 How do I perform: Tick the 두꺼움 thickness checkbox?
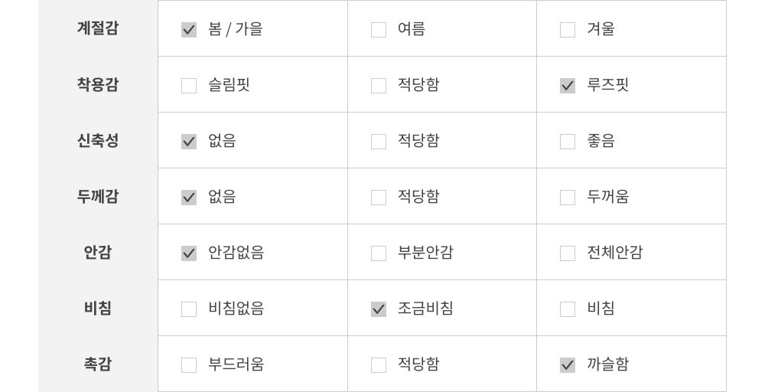click(x=568, y=198)
